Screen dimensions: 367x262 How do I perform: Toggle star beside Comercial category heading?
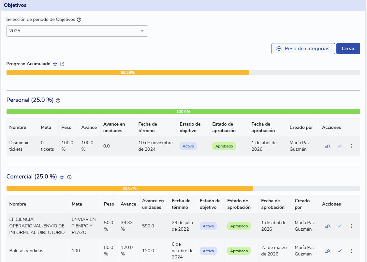click(x=62, y=177)
